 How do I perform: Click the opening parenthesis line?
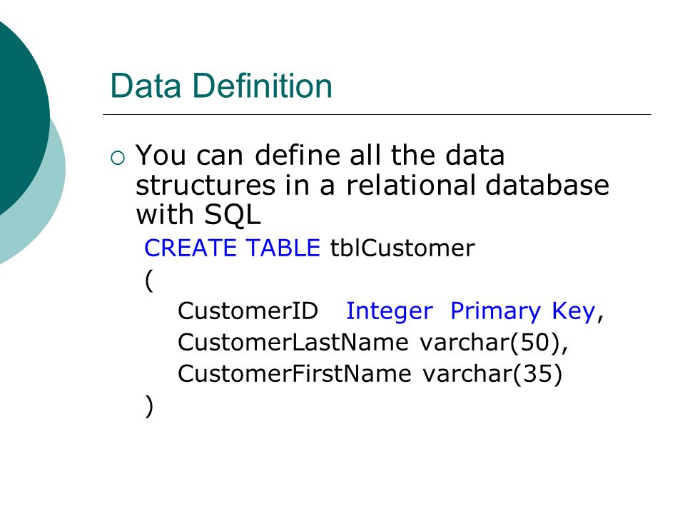coord(149,280)
